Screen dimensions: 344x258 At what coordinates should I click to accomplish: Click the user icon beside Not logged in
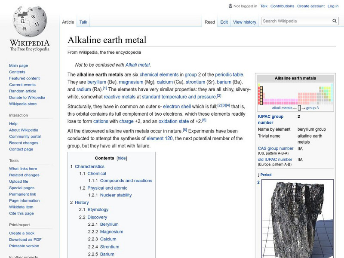[230, 6]
